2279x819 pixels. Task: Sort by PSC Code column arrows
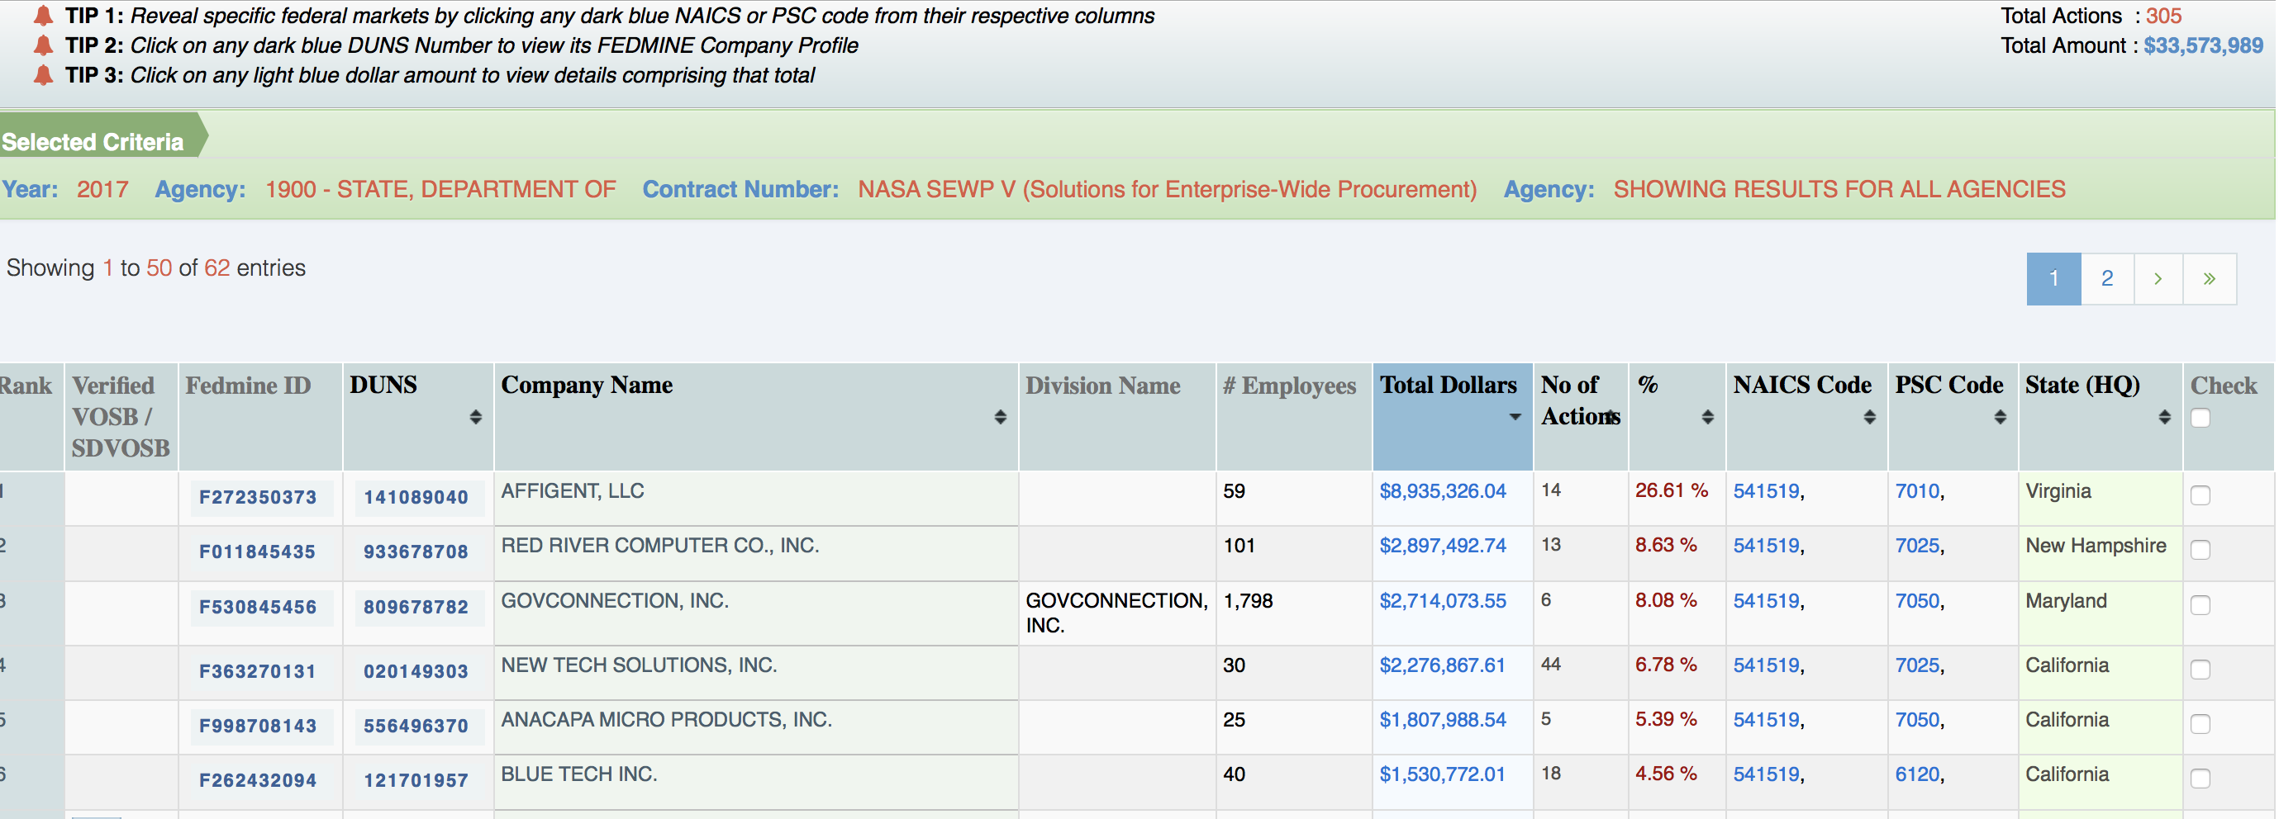2000,417
